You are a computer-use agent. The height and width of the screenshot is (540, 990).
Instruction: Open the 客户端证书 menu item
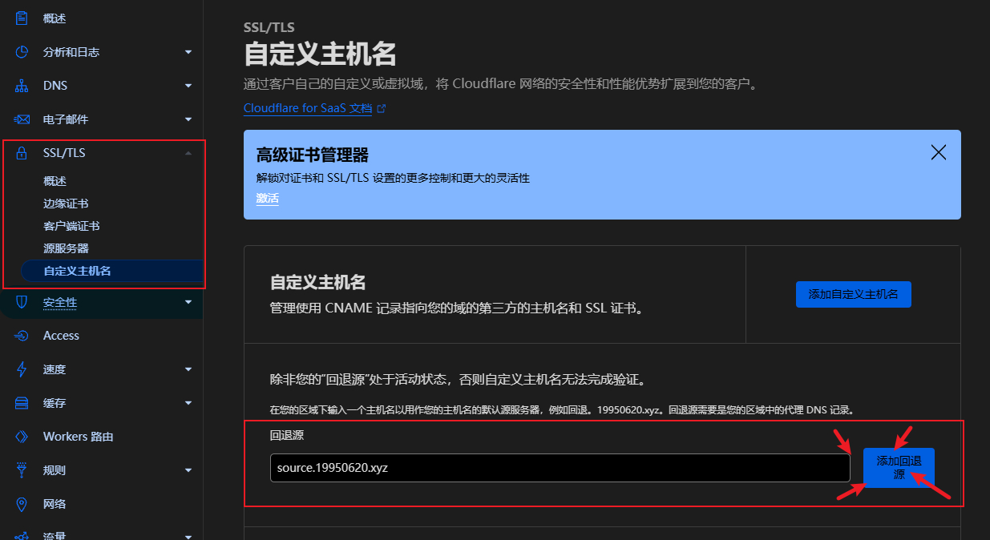[x=73, y=225]
